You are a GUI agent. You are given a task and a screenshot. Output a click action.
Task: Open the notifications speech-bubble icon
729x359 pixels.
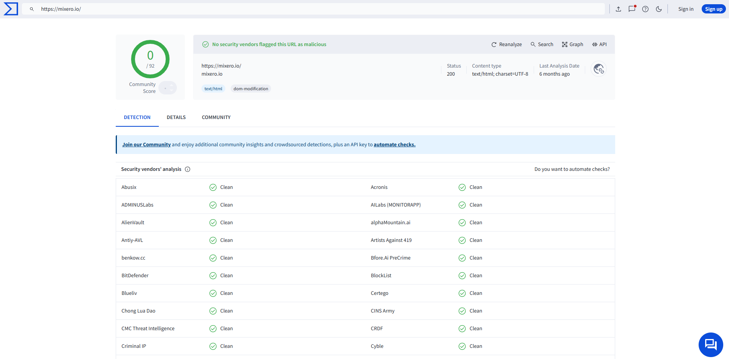[x=632, y=9]
